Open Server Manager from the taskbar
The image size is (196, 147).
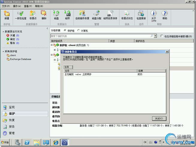(17, 142)
